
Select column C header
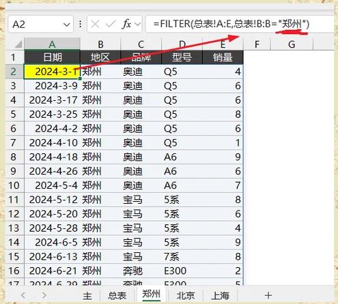coord(141,44)
